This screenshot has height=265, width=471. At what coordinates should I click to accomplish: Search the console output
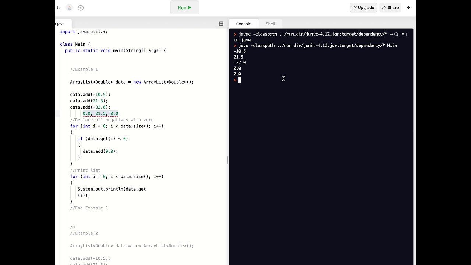pyautogui.click(x=396, y=34)
